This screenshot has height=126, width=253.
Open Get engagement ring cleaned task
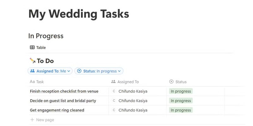(x=57, y=110)
